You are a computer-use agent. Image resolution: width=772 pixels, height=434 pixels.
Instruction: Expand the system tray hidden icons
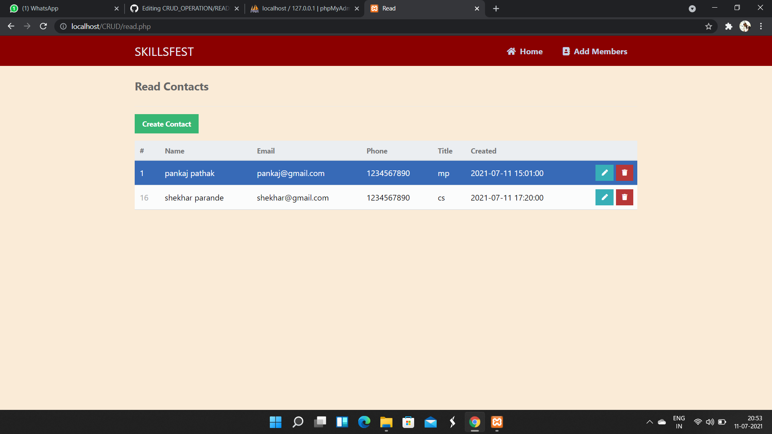(x=649, y=422)
